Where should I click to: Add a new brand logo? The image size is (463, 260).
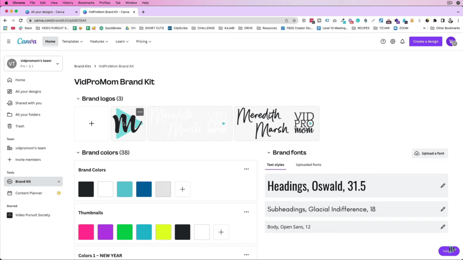pyautogui.click(x=91, y=124)
